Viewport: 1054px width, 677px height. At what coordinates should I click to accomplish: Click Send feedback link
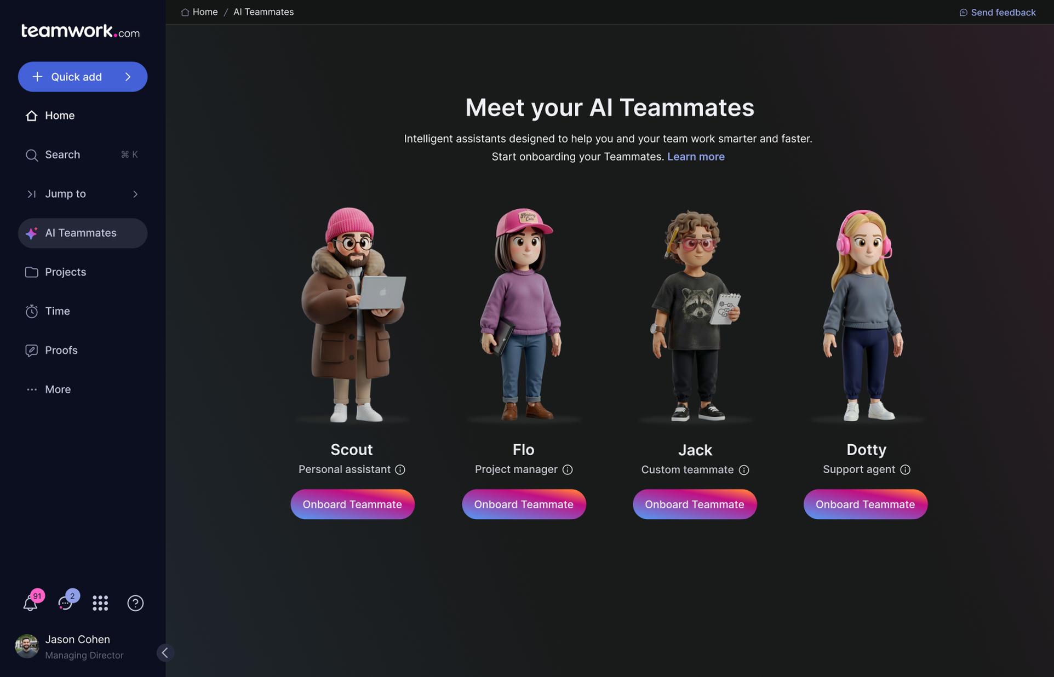click(x=998, y=13)
